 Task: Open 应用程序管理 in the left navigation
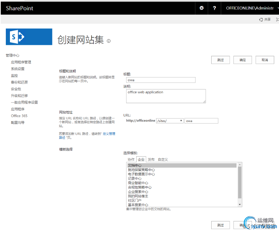pyautogui.click(x=21, y=62)
